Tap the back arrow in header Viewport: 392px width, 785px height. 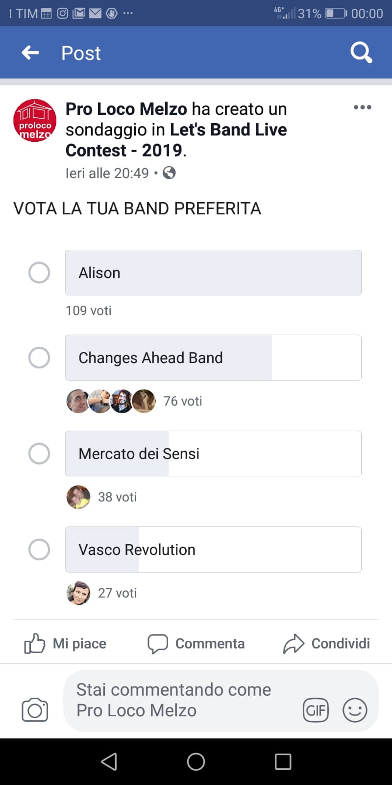point(30,52)
